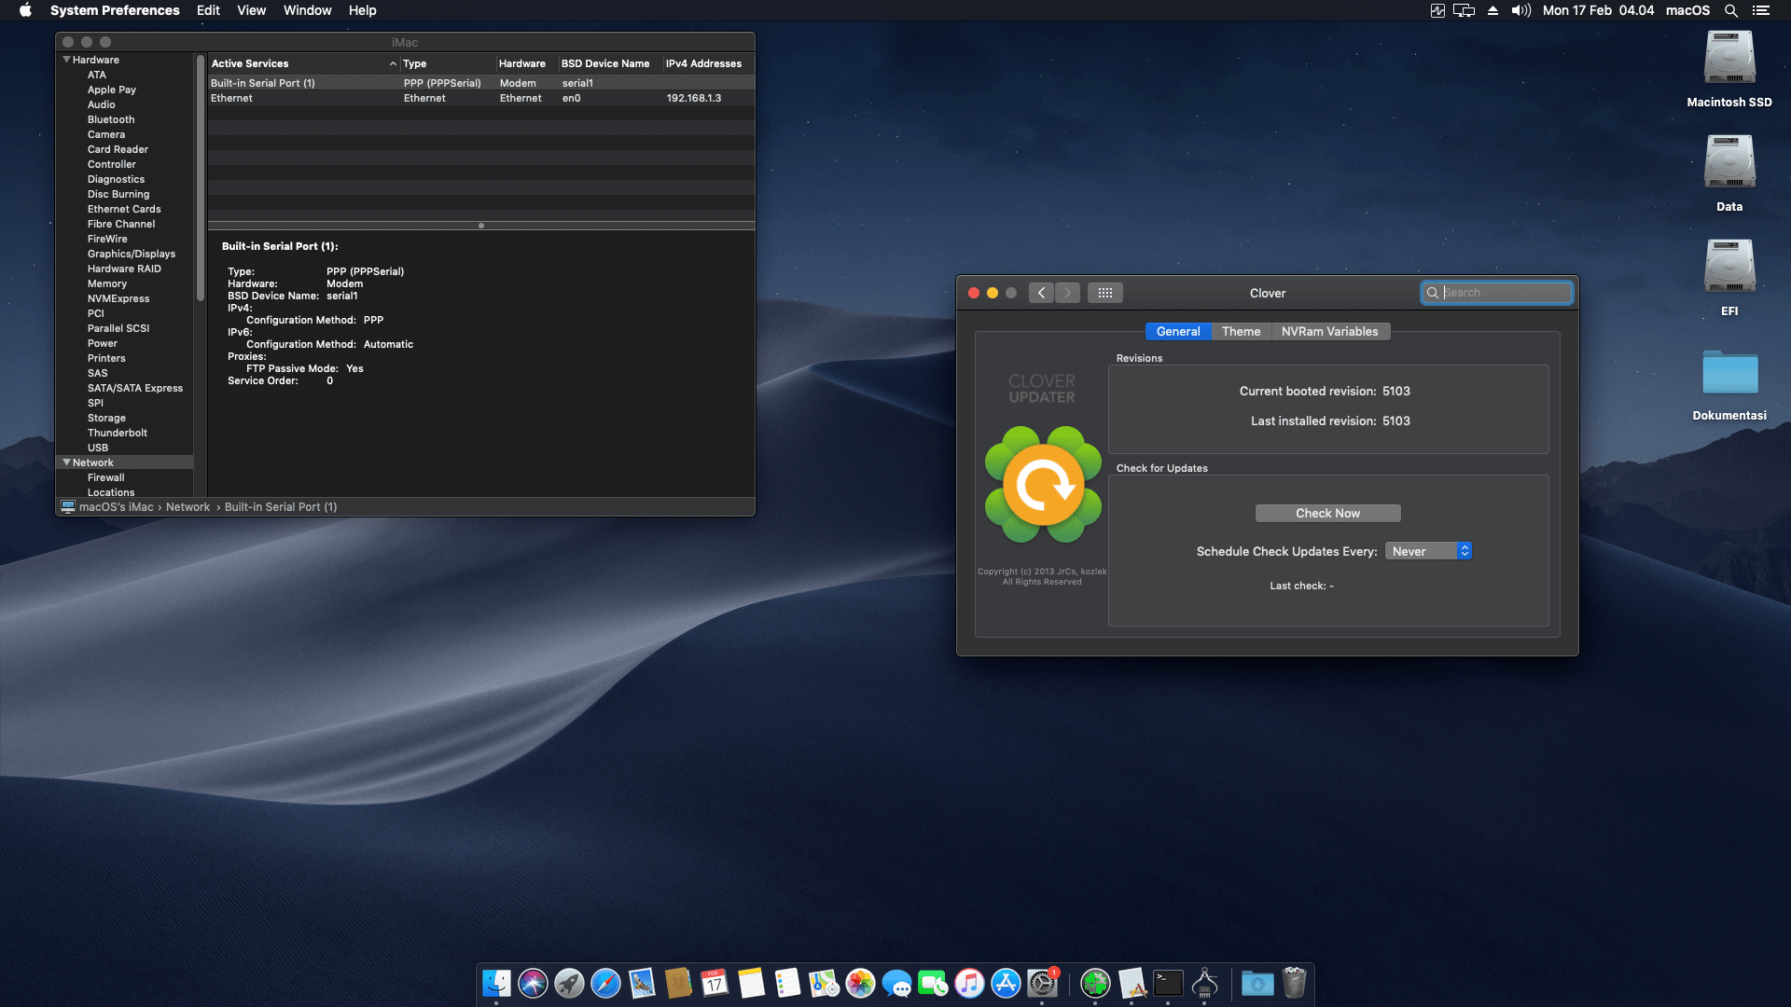
Task: Open the Window menu in the menu bar
Action: (x=307, y=10)
